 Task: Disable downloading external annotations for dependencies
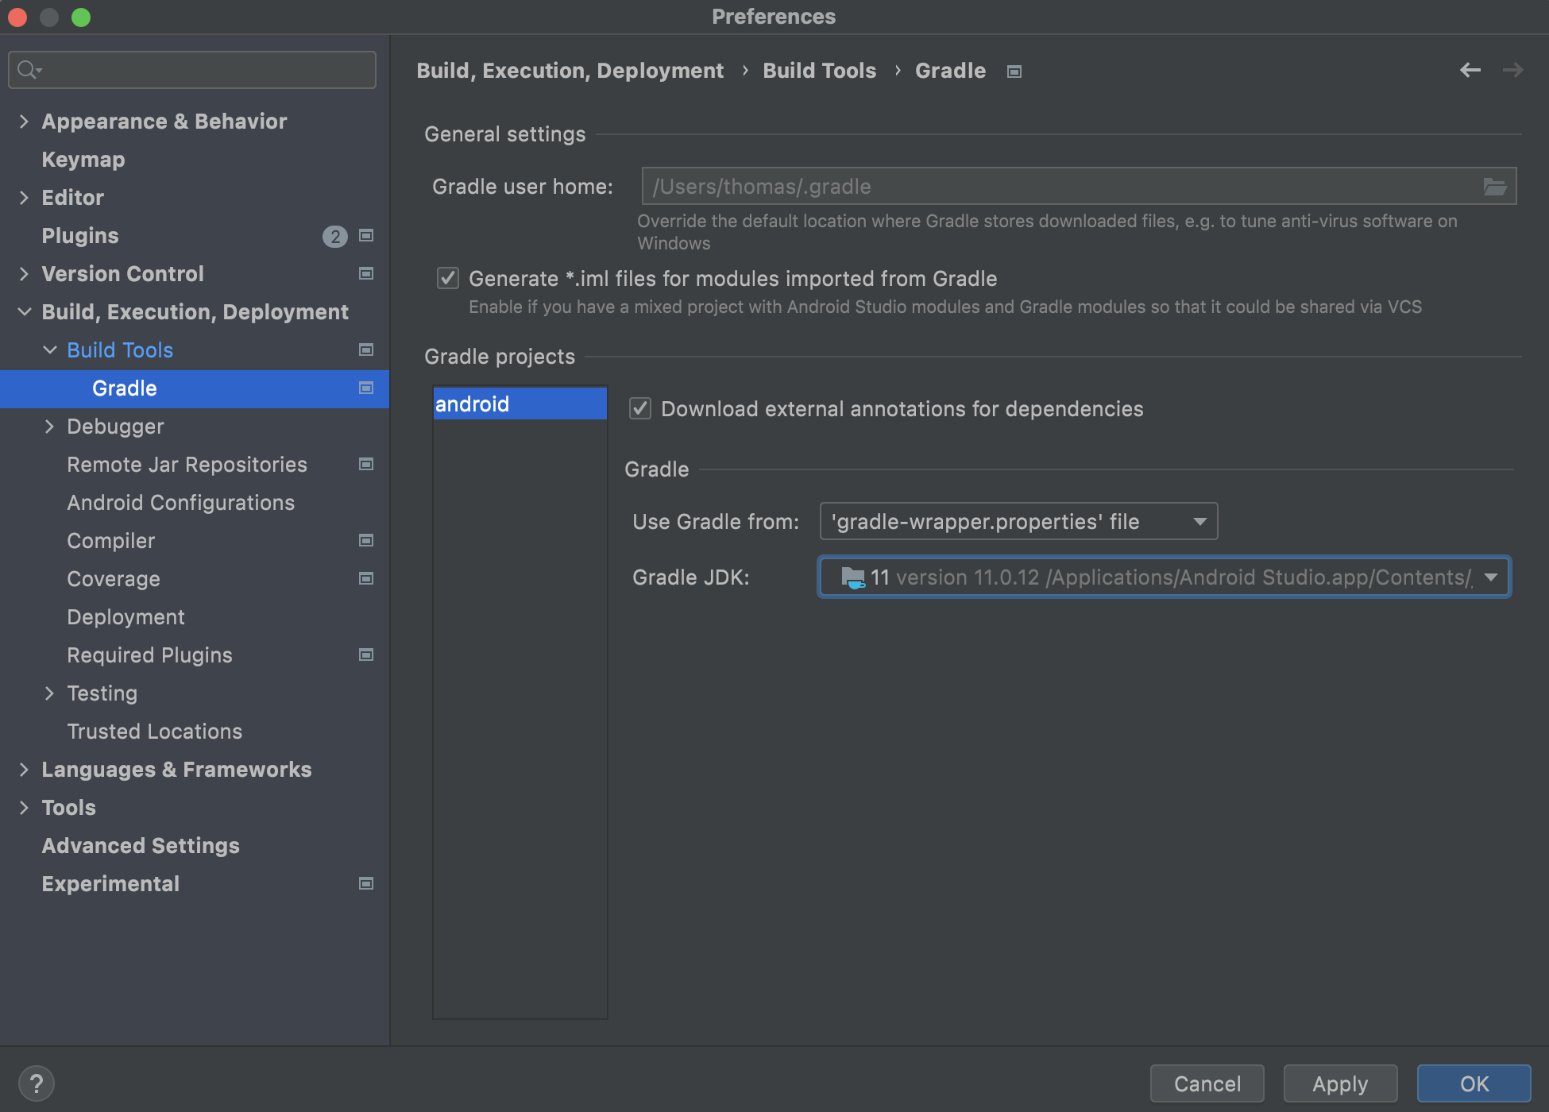[x=640, y=409]
